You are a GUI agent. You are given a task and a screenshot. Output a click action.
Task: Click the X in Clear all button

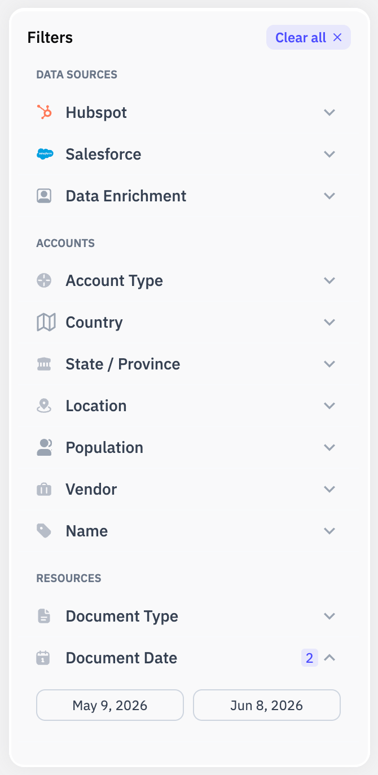(337, 37)
